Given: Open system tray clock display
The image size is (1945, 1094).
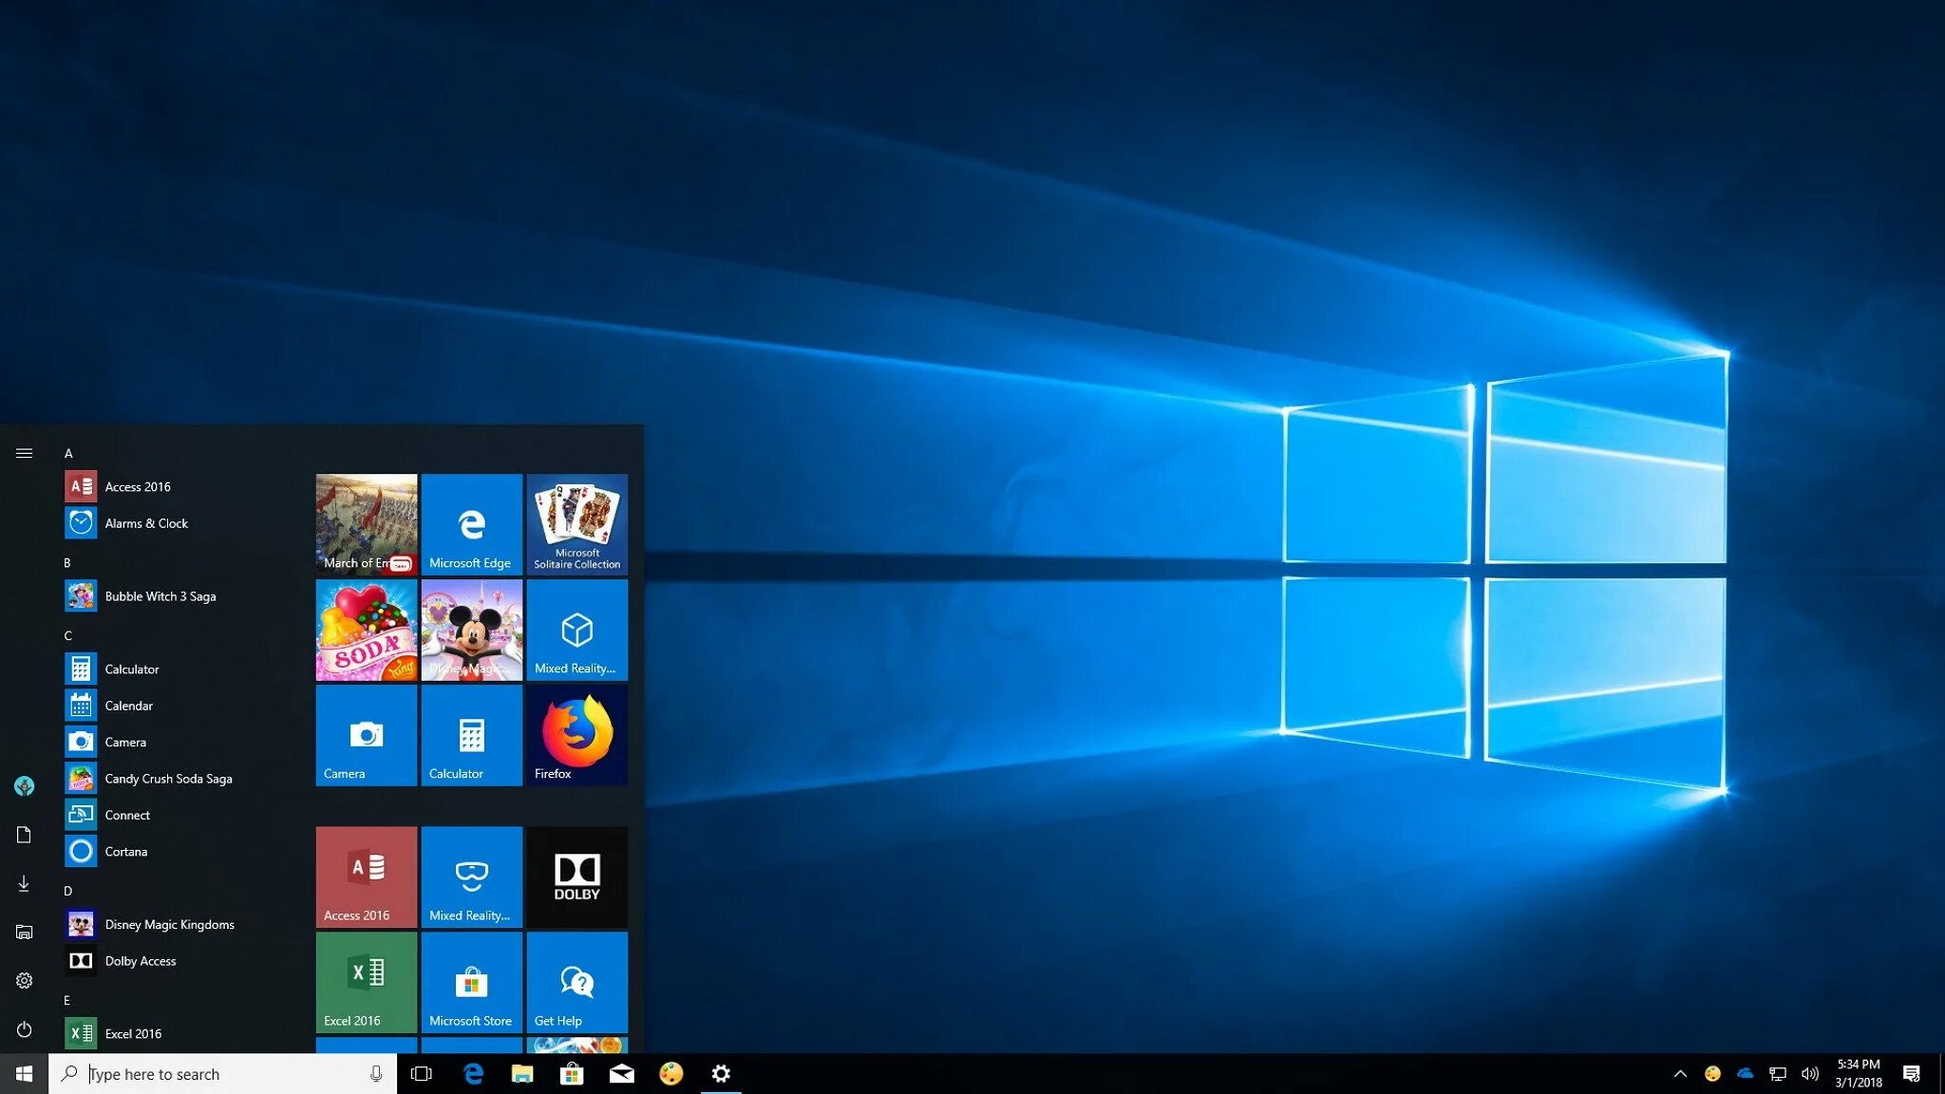Looking at the screenshot, I should point(1859,1072).
